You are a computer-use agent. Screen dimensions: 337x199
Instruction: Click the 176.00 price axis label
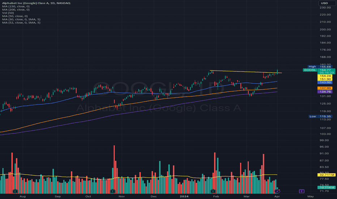(325, 50)
